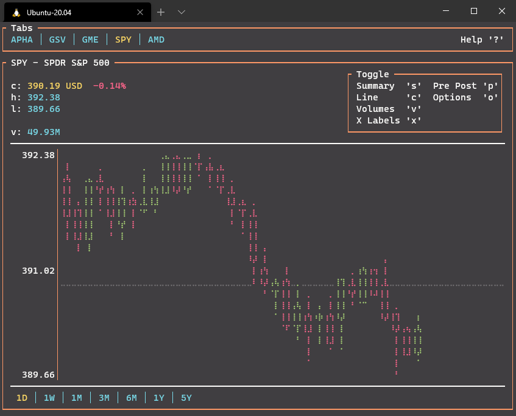Click the current price 390.19 USD
The height and width of the screenshot is (416, 516).
click(x=55, y=86)
